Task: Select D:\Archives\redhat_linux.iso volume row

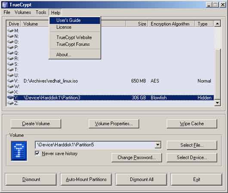Action: (x=111, y=81)
